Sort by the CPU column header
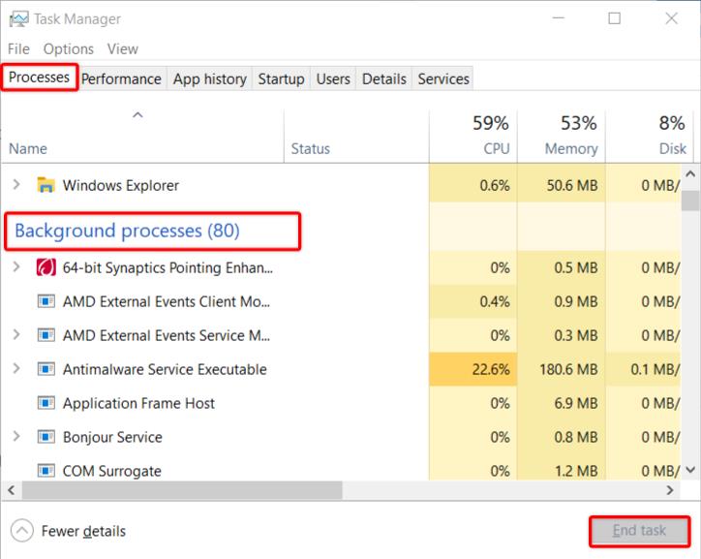The image size is (701, 559). pyautogui.click(x=473, y=136)
